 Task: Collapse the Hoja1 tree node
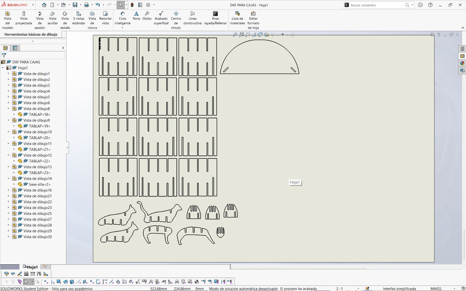click(3, 68)
